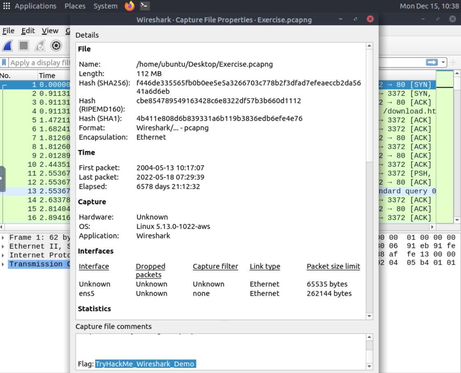
Task: Click the add filter plus button
Action: coord(453,62)
